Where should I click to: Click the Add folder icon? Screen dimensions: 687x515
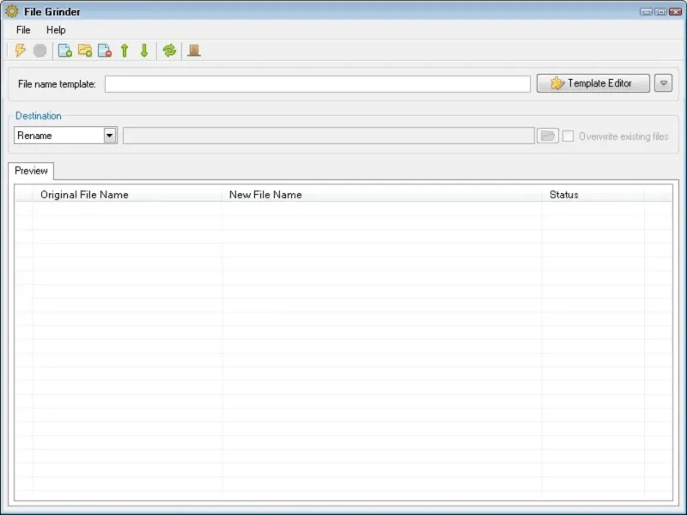[x=85, y=51]
